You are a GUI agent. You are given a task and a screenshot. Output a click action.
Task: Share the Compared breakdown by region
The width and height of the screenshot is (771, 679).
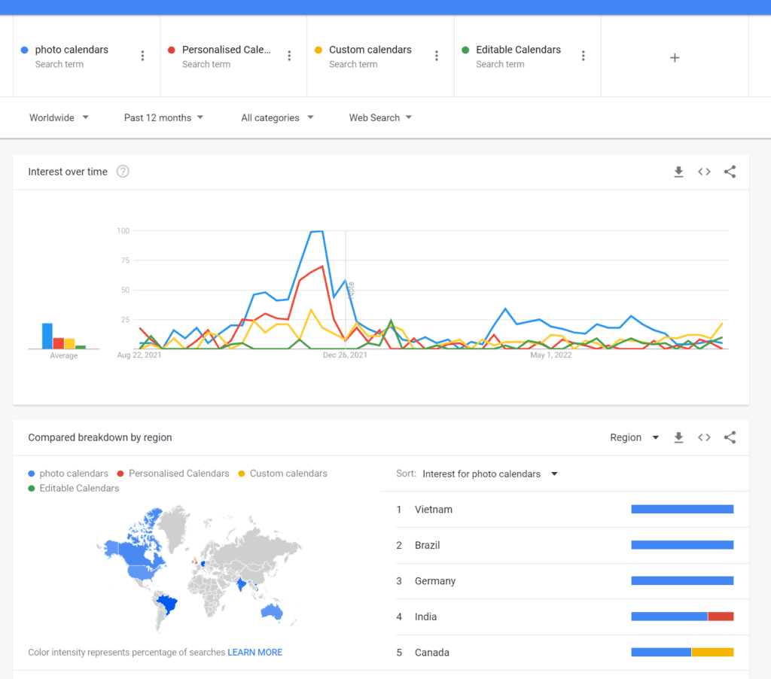click(x=730, y=437)
